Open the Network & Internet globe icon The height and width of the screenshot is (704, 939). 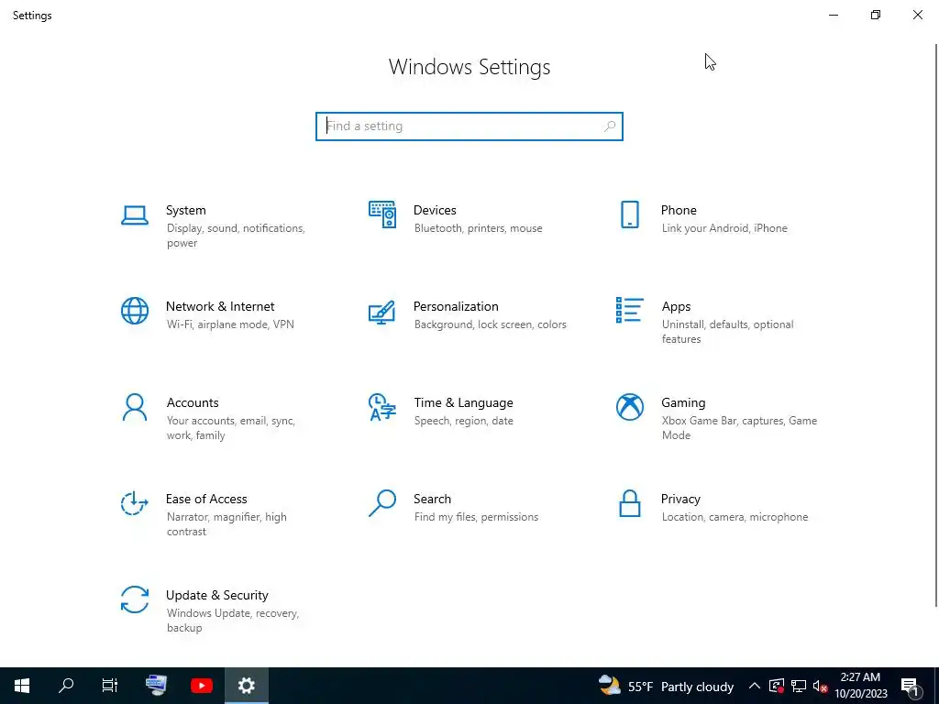[x=135, y=311]
